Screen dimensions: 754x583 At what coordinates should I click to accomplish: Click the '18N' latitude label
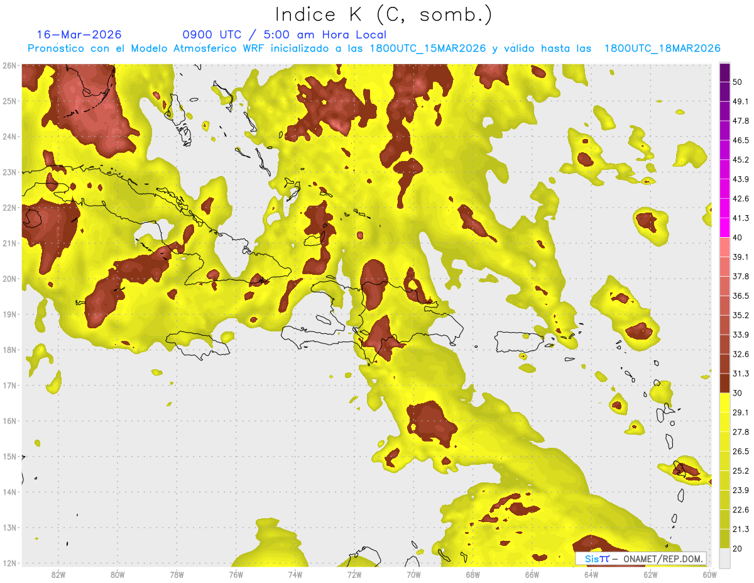(9, 350)
